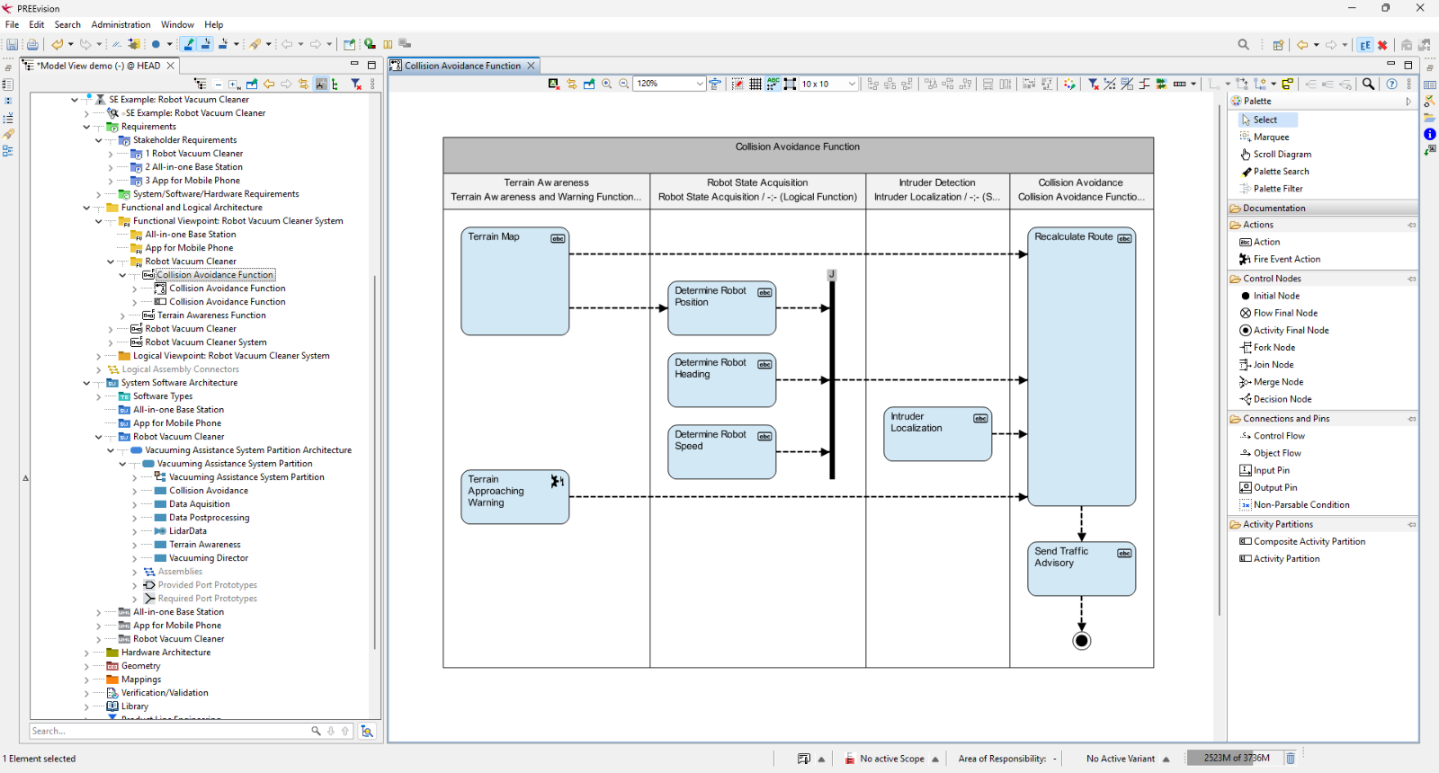Zoom in on the diagram
The width and height of the screenshot is (1439, 773).
point(607,84)
